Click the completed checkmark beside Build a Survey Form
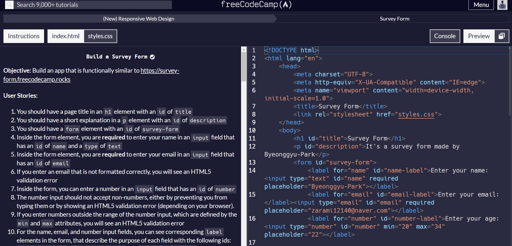This screenshot has height=246, width=512. [x=152, y=57]
